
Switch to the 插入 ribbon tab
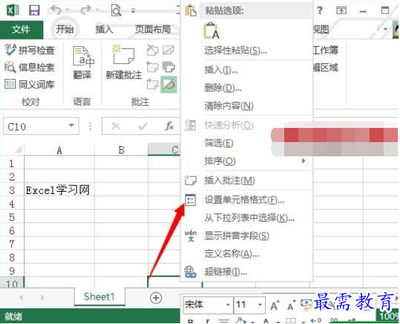click(104, 29)
